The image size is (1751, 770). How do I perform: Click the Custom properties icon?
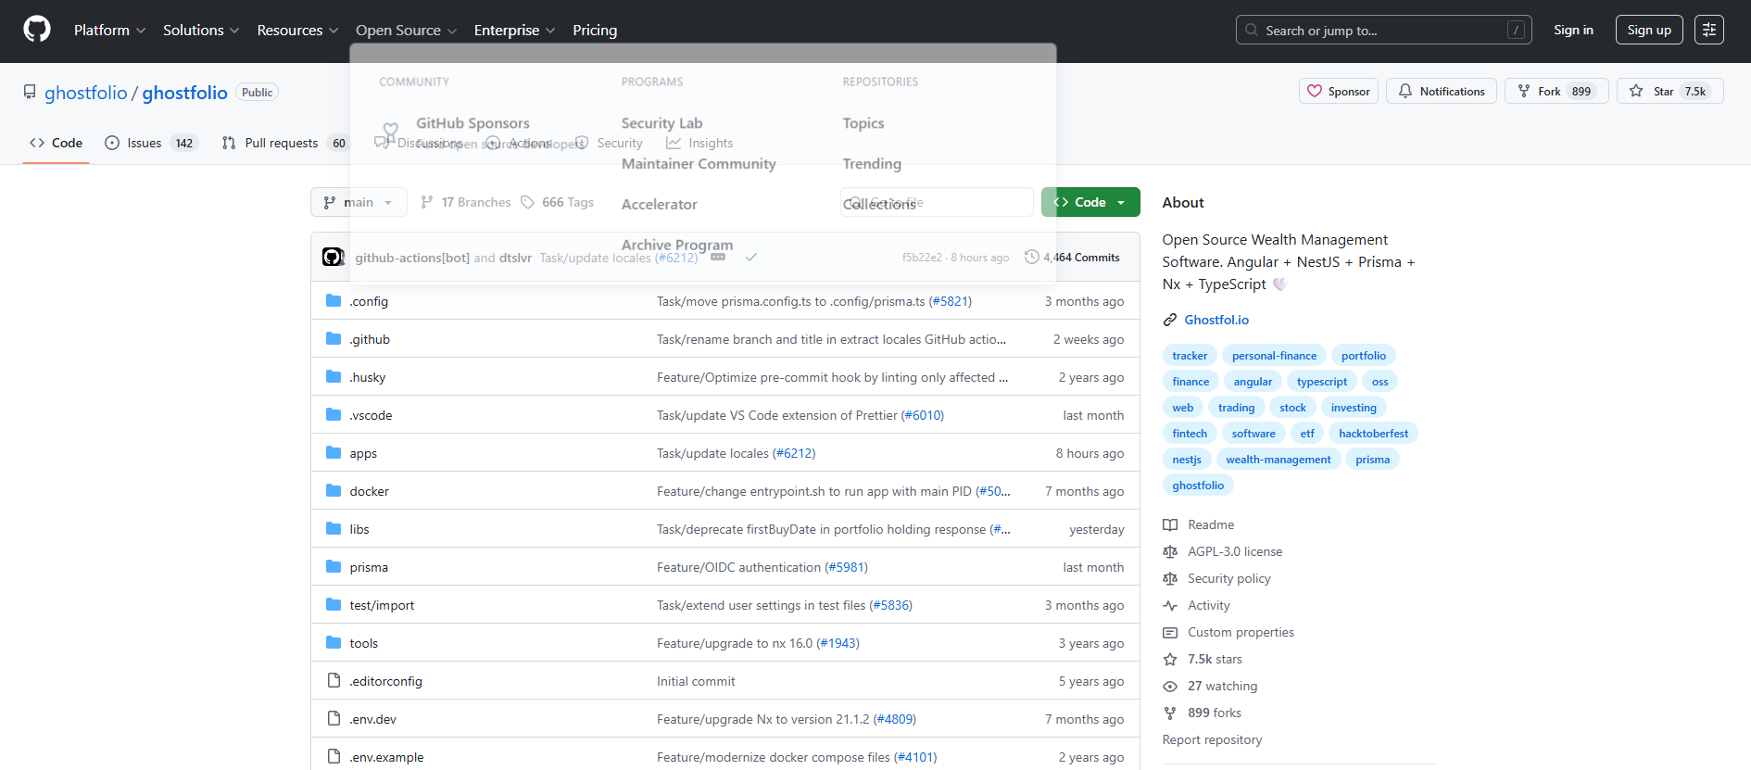tap(1170, 632)
